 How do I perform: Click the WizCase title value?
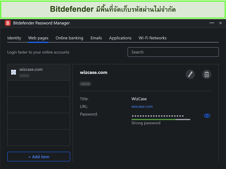point(139,99)
